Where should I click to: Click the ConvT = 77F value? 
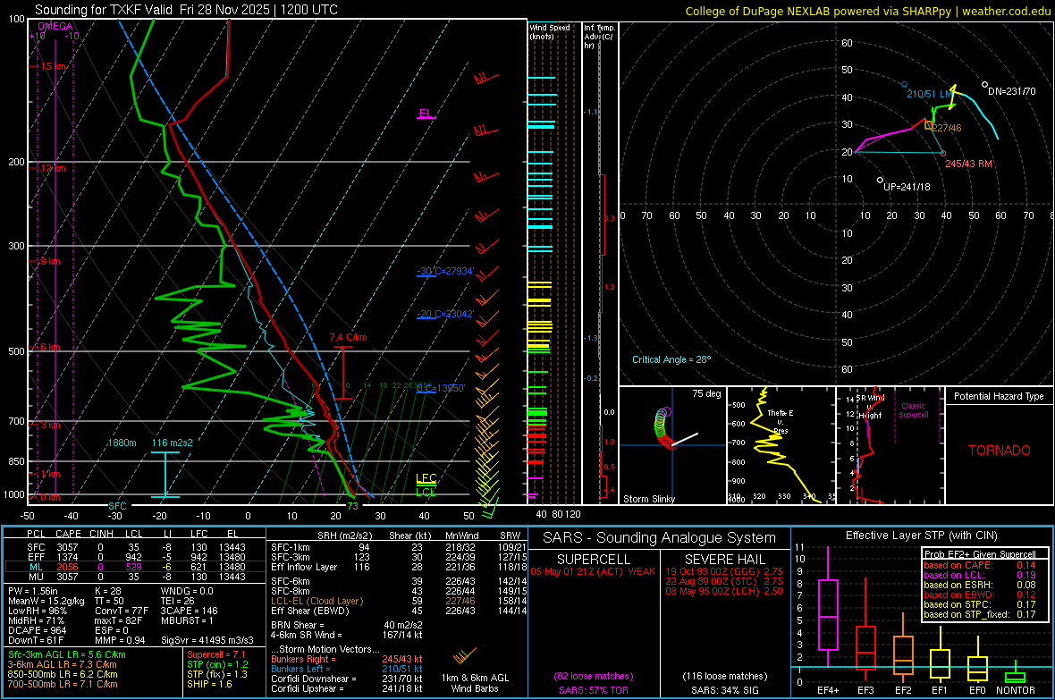click(122, 611)
